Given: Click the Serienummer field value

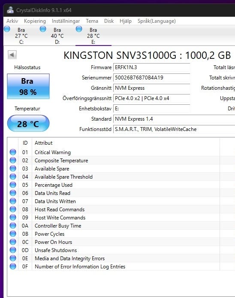Looking at the screenshot, I should pos(152,78).
